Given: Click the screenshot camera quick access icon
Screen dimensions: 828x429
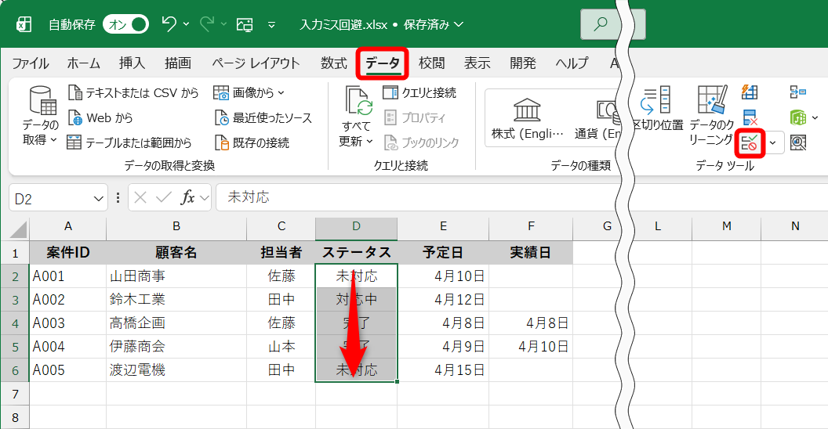Looking at the screenshot, I should [245, 24].
